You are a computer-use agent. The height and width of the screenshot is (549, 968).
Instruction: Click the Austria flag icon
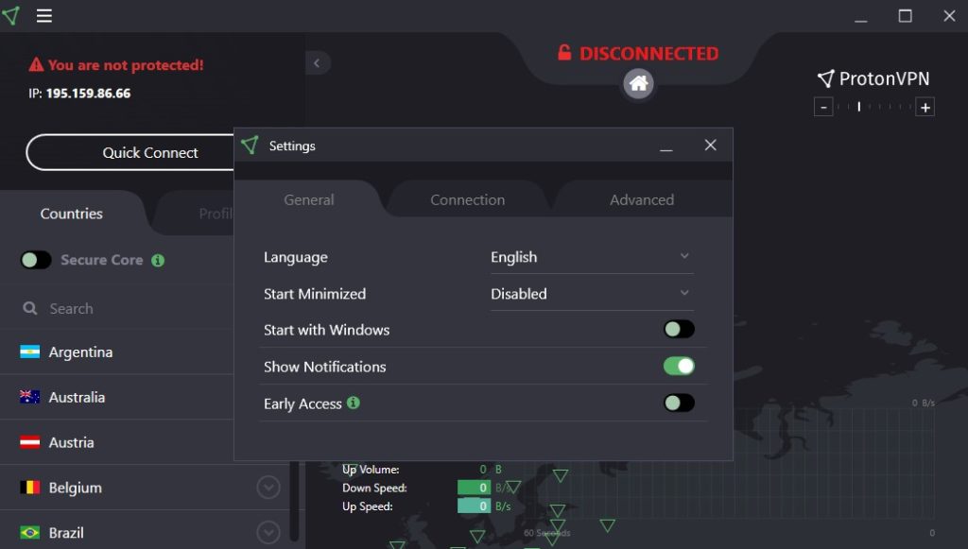[29, 442]
